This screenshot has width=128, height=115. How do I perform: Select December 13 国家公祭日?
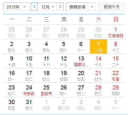[81, 61]
